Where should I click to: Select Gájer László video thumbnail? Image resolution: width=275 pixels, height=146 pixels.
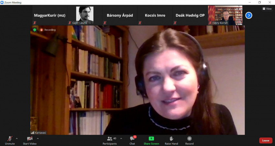tap(85, 15)
